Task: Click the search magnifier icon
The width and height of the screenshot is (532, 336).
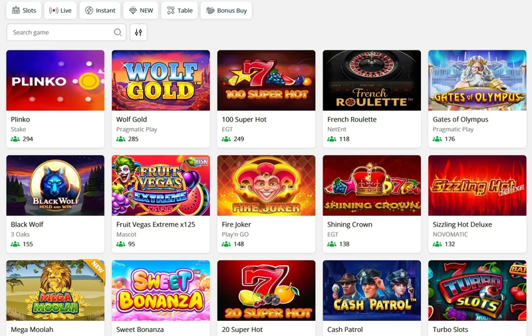Action: (118, 32)
